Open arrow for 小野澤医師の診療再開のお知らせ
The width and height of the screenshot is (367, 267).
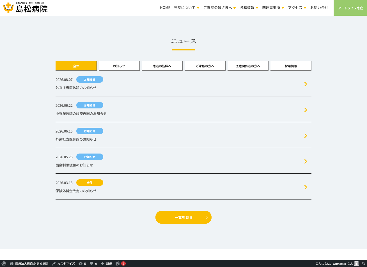(x=306, y=110)
